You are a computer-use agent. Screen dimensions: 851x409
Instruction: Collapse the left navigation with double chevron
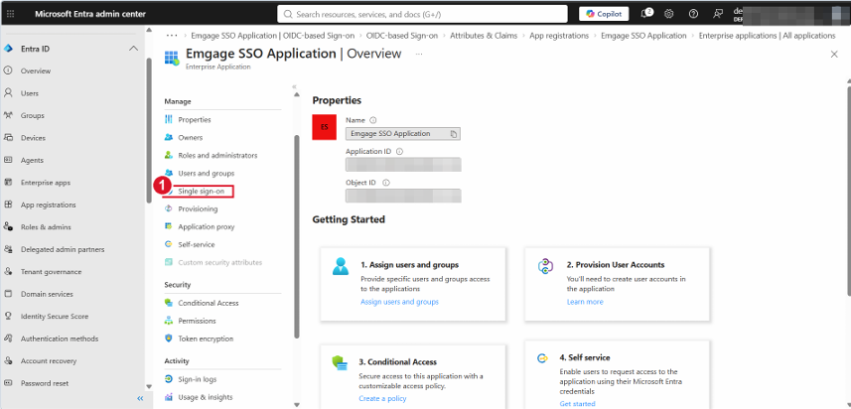pyautogui.click(x=140, y=398)
